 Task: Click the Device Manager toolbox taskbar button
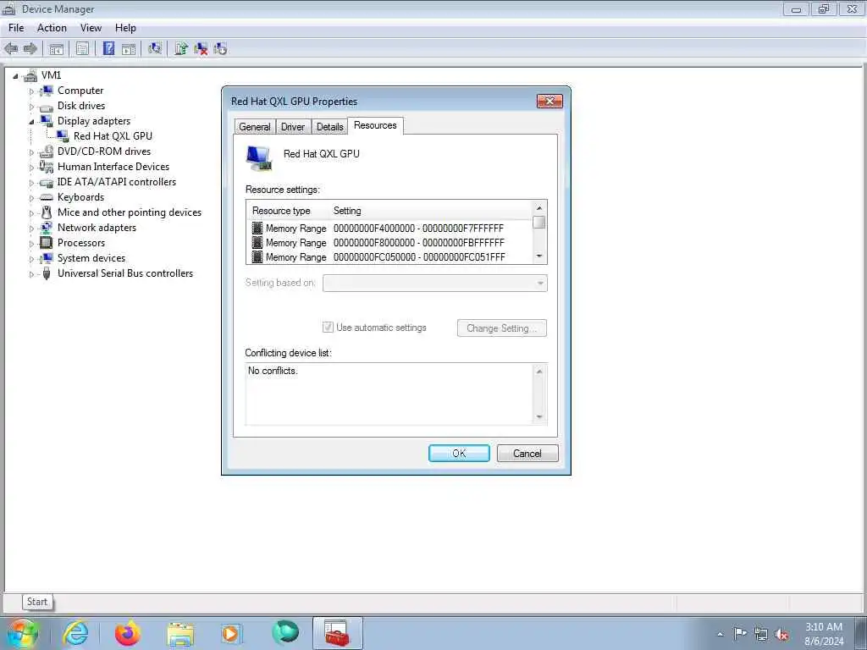(x=337, y=633)
